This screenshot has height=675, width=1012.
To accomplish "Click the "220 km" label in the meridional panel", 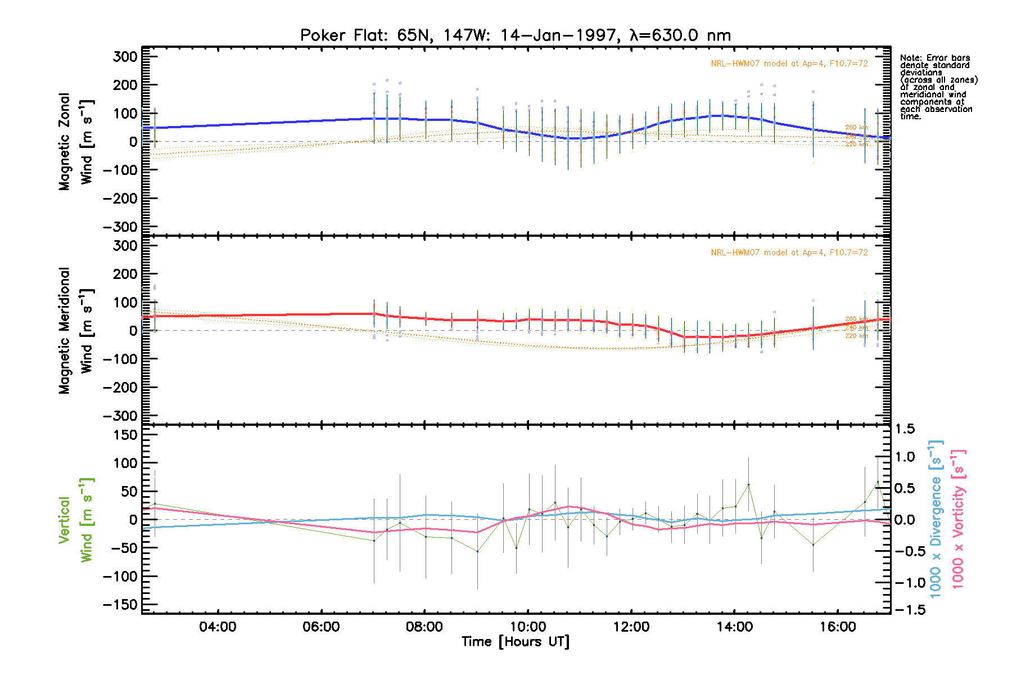I will [856, 336].
